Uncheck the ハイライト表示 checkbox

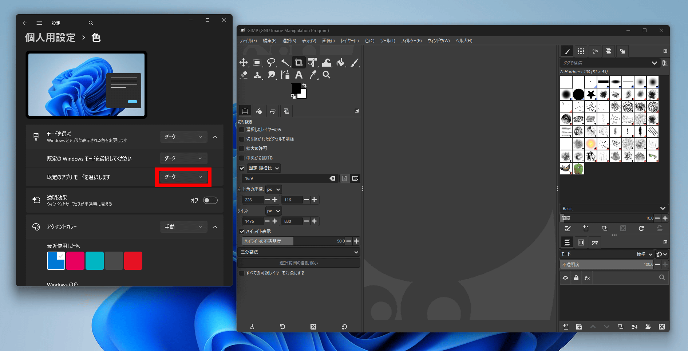click(x=242, y=232)
